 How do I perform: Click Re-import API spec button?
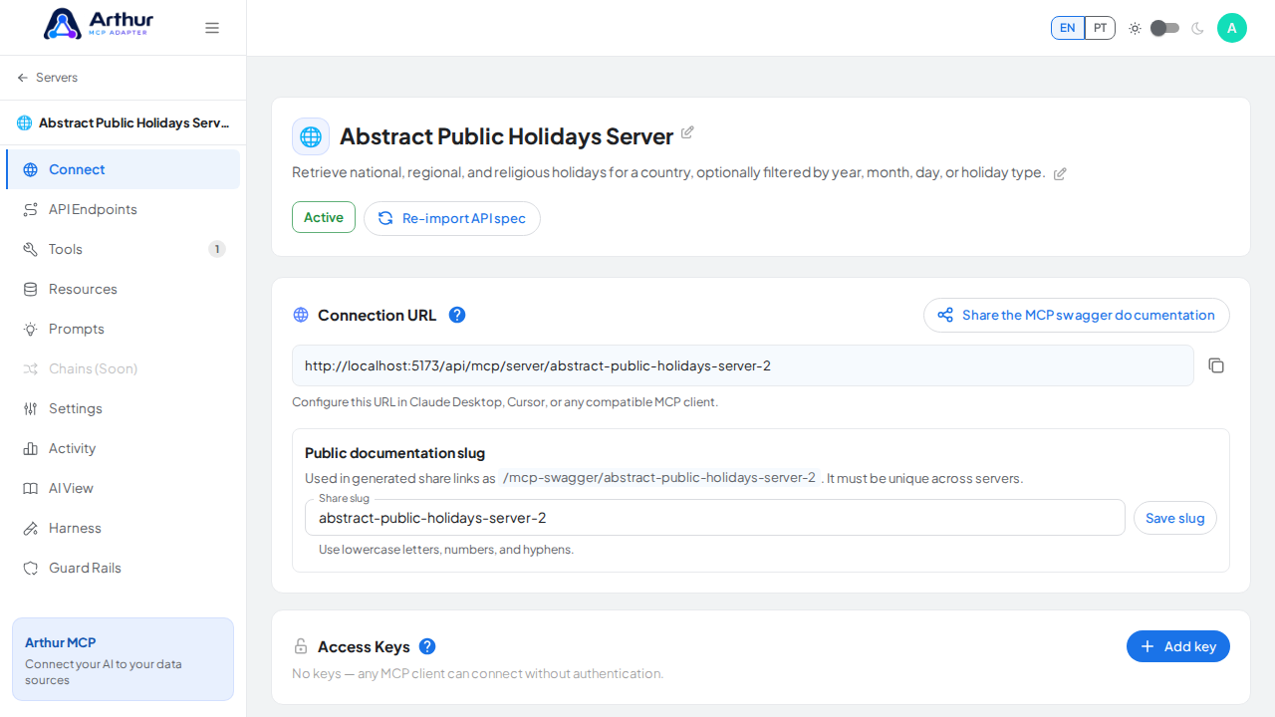click(452, 218)
